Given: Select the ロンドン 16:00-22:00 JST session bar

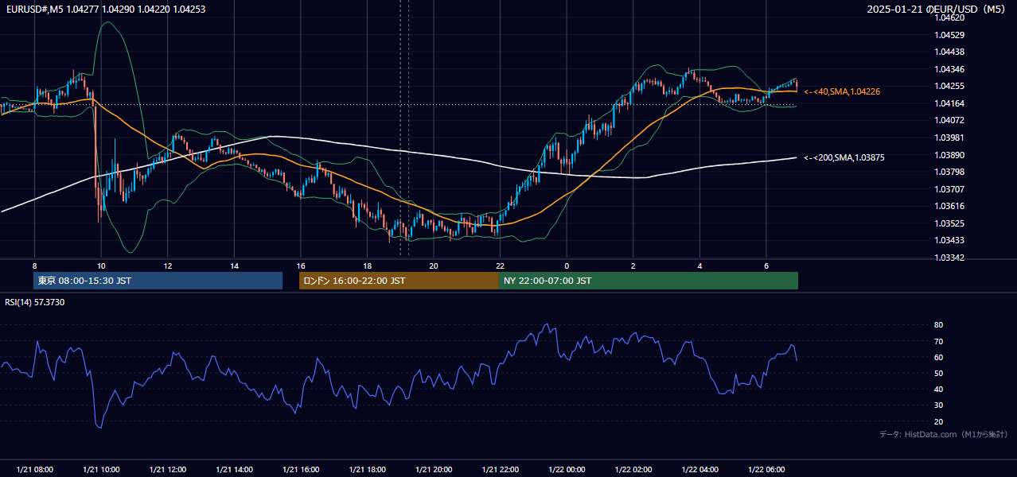Looking at the screenshot, I should pyautogui.click(x=399, y=281).
